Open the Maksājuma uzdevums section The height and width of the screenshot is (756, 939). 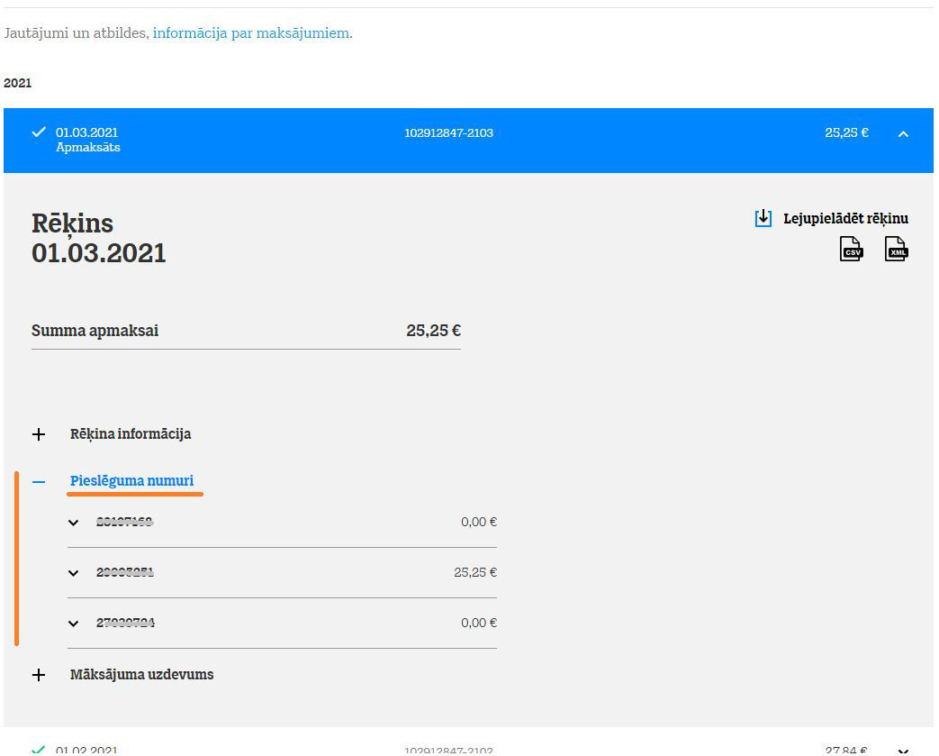tap(141, 675)
